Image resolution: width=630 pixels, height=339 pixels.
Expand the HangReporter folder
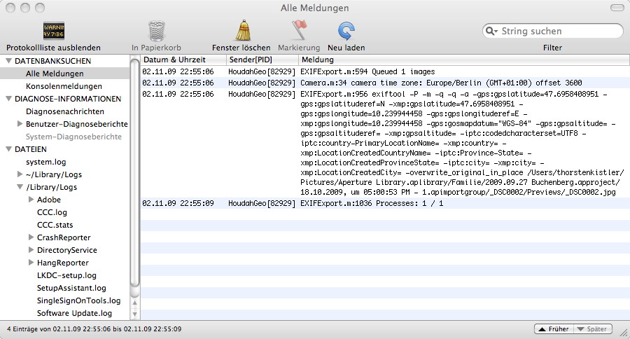point(31,262)
